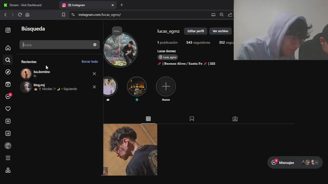Open site information icon in address bar
The image size is (328, 184).
(x=73, y=15)
